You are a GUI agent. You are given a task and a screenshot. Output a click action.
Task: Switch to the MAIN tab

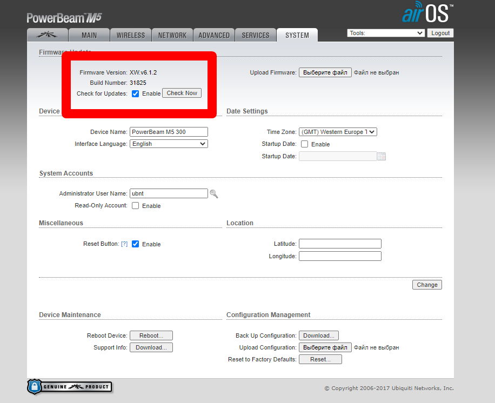[x=89, y=35]
